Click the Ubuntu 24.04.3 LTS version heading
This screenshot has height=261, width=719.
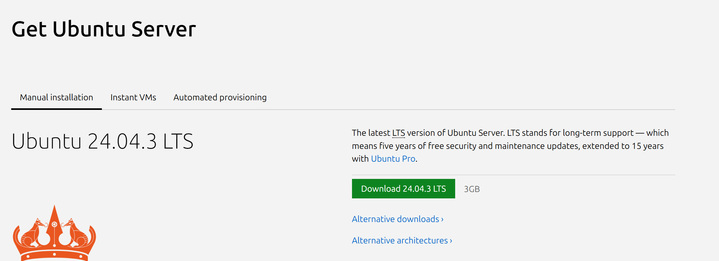click(103, 141)
